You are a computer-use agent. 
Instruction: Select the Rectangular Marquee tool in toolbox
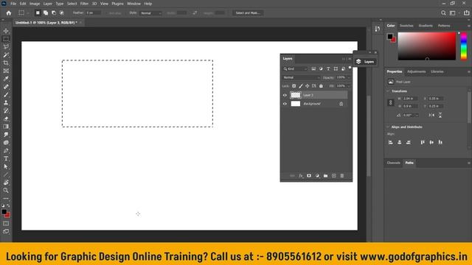[6, 39]
